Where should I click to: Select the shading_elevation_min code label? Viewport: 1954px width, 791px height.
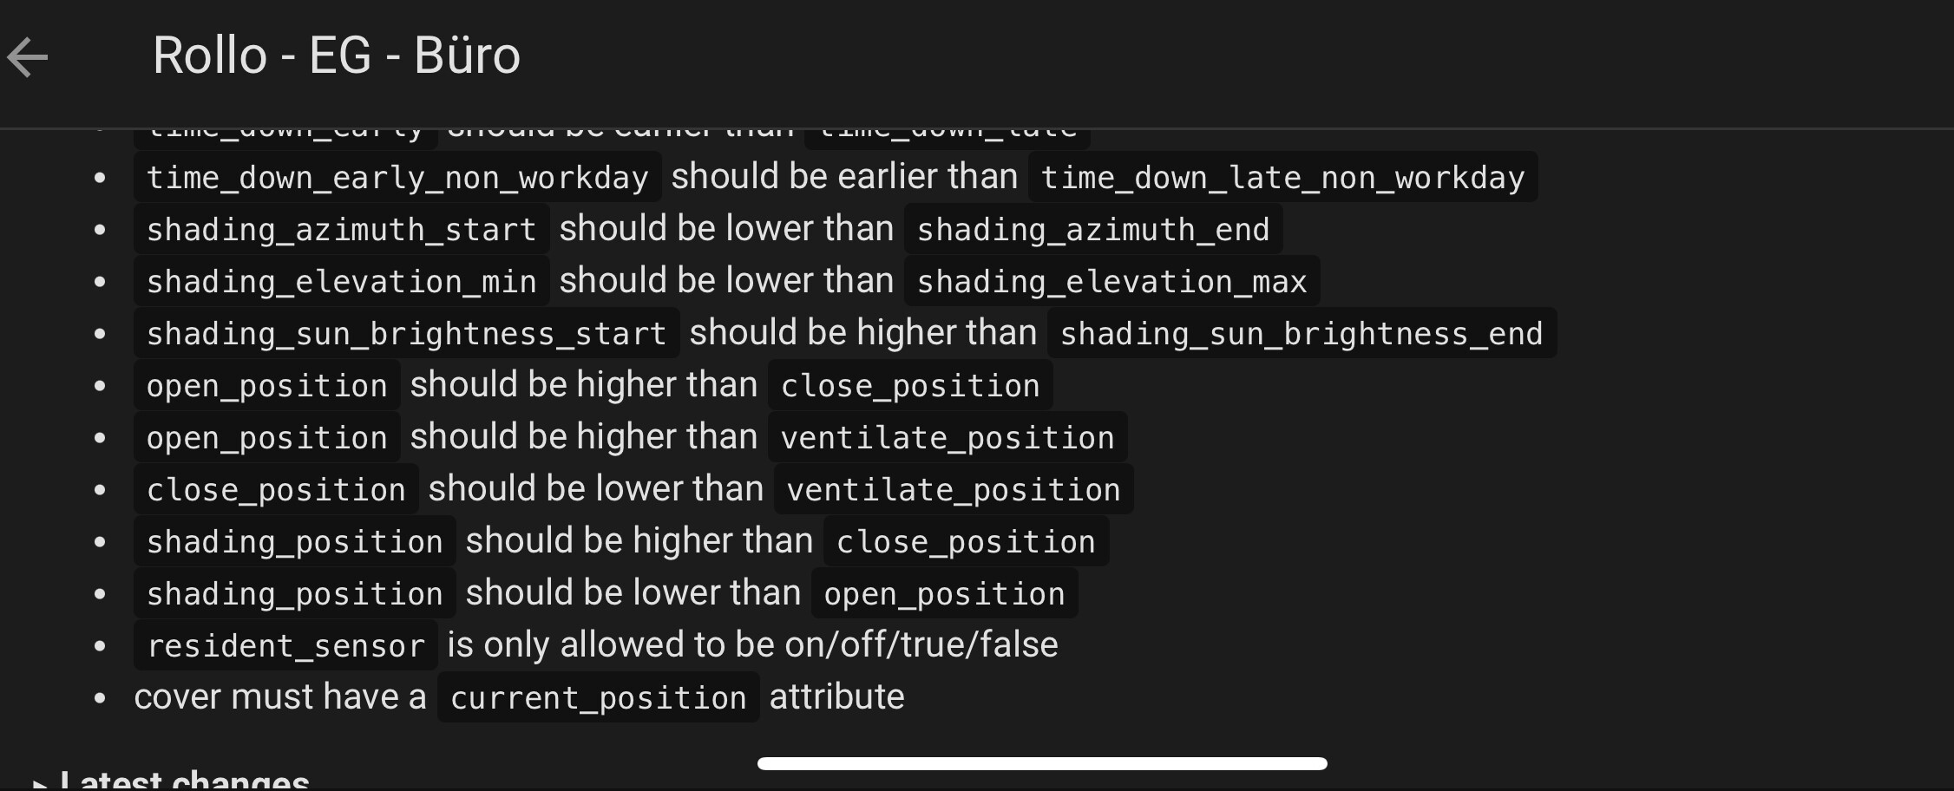tap(341, 282)
